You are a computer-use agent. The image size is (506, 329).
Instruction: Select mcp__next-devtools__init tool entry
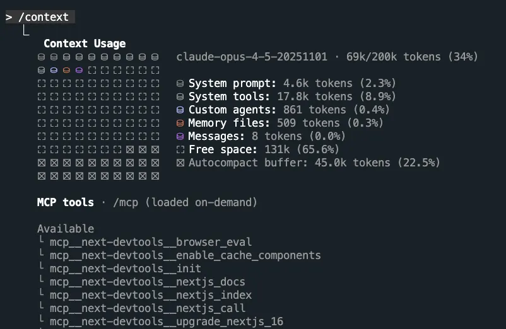coord(126,268)
